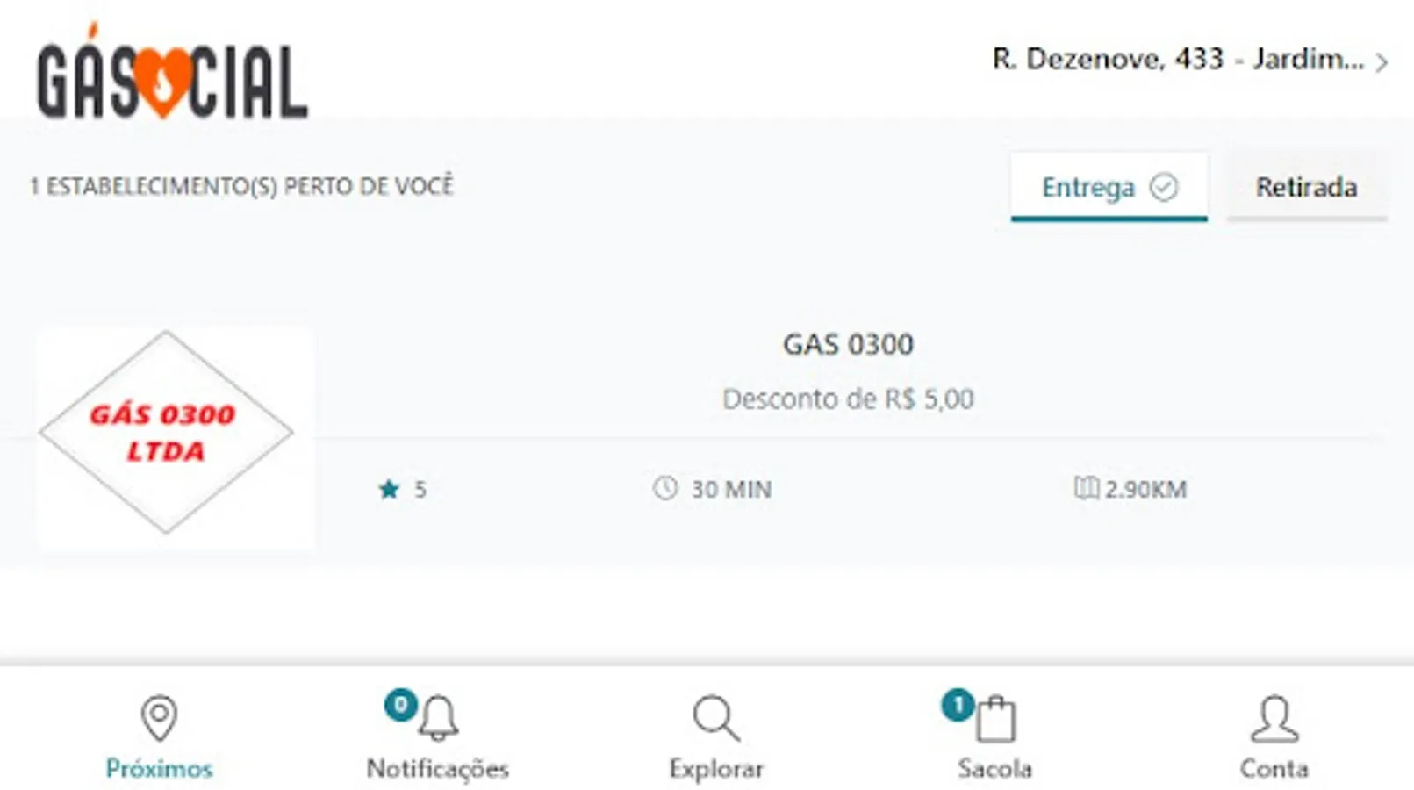Expand the address chevron arrow
The height and width of the screenshot is (790, 1414).
pos(1382,62)
